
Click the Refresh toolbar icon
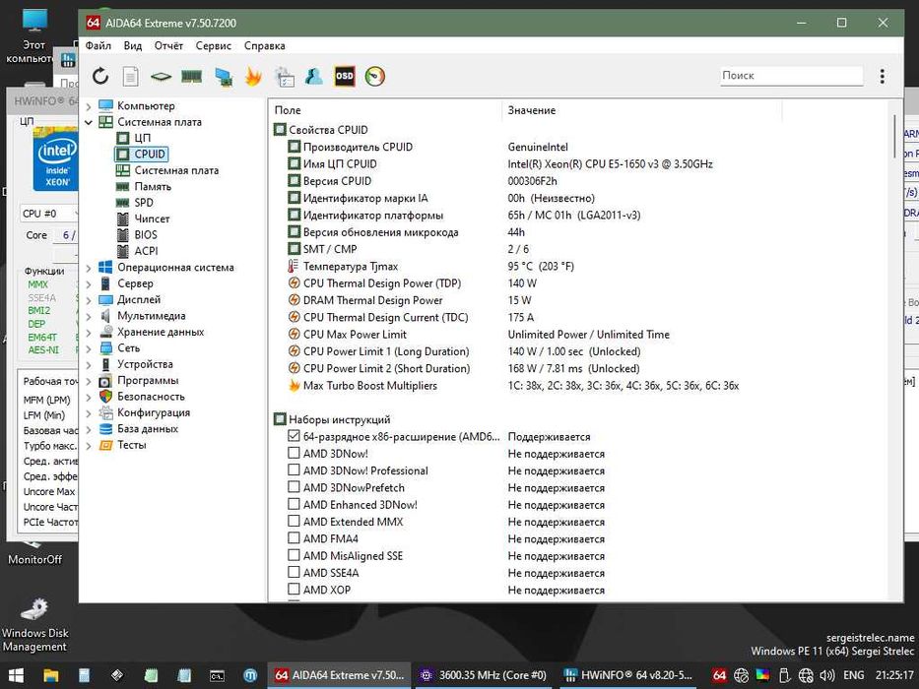point(100,76)
